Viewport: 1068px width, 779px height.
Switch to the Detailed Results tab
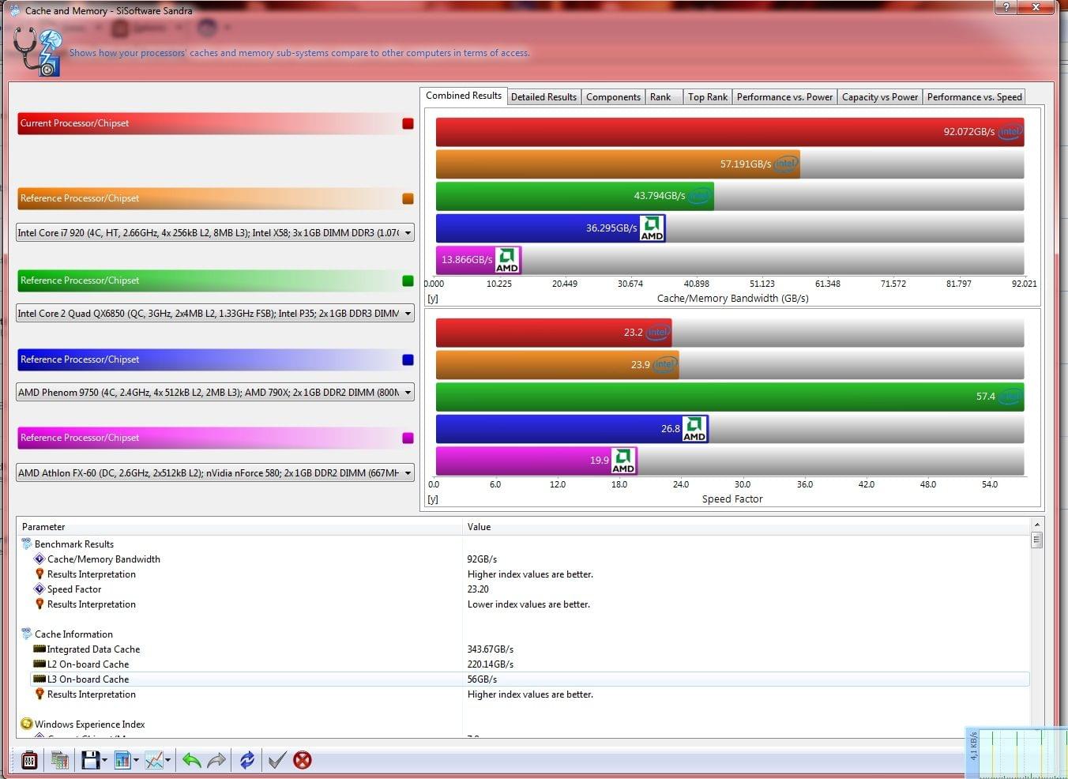pos(543,97)
